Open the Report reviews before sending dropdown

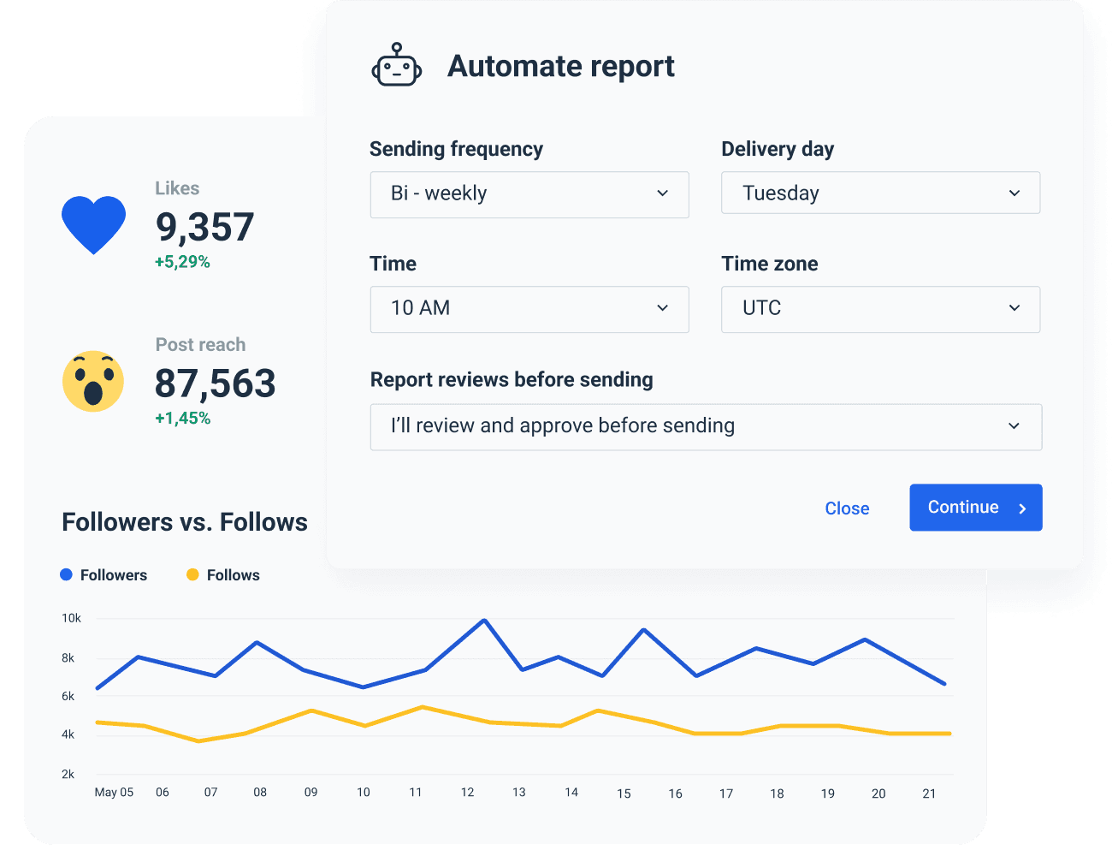pyautogui.click(x=706, y=426)
